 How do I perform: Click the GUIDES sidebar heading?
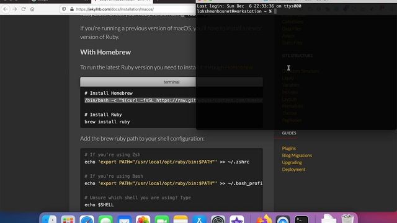tap(289, 133)
